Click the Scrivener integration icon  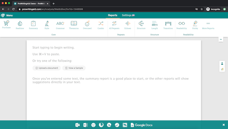[x=125, y=125]
